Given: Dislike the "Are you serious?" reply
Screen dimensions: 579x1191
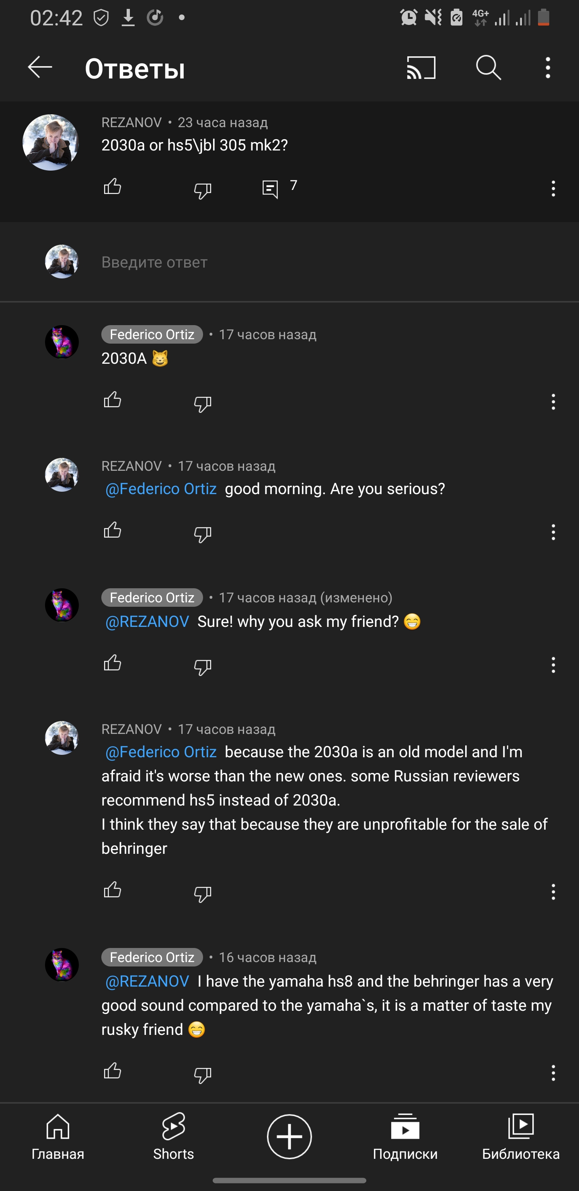Looking at the screenshot, I should pyautogui.click(x=202, y=534).
